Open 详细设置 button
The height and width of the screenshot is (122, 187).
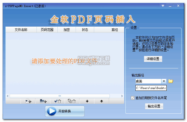pyautogui.click(x=153, y=59)
